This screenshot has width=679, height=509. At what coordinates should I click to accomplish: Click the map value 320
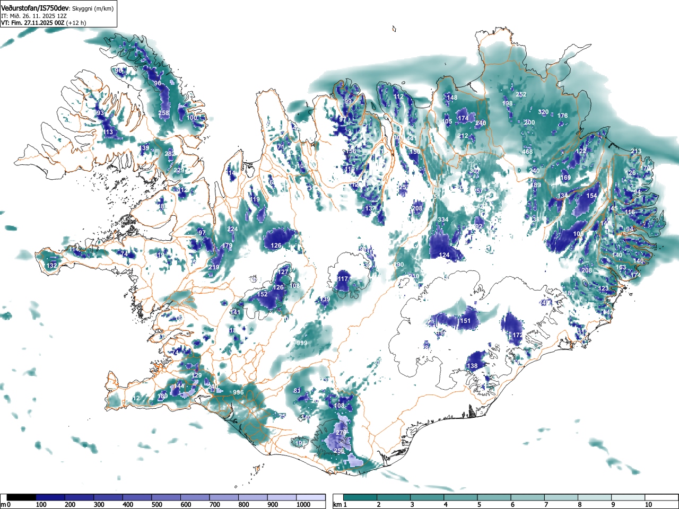(543, 112)
